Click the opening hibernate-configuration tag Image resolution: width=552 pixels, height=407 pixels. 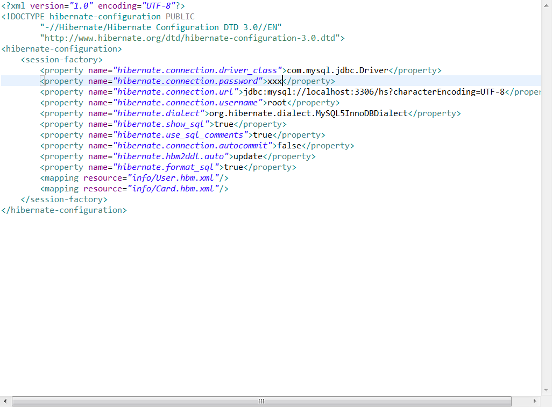point(62,49)
